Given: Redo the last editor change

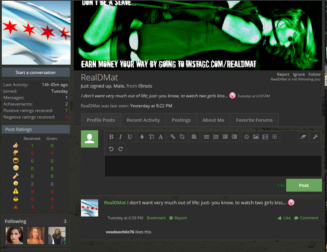Looking at the screenshot, I should click(120, 149).
